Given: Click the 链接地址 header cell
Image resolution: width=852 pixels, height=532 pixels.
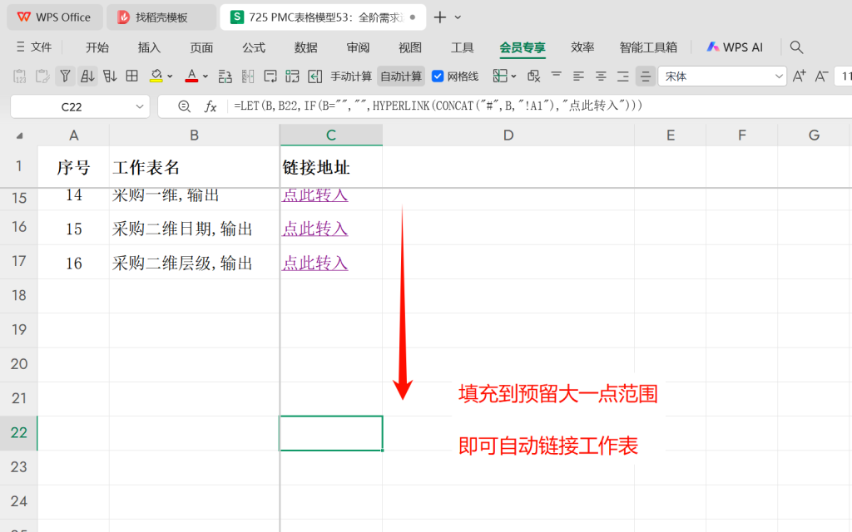Looking at the screenshot, I should [331, 166].
